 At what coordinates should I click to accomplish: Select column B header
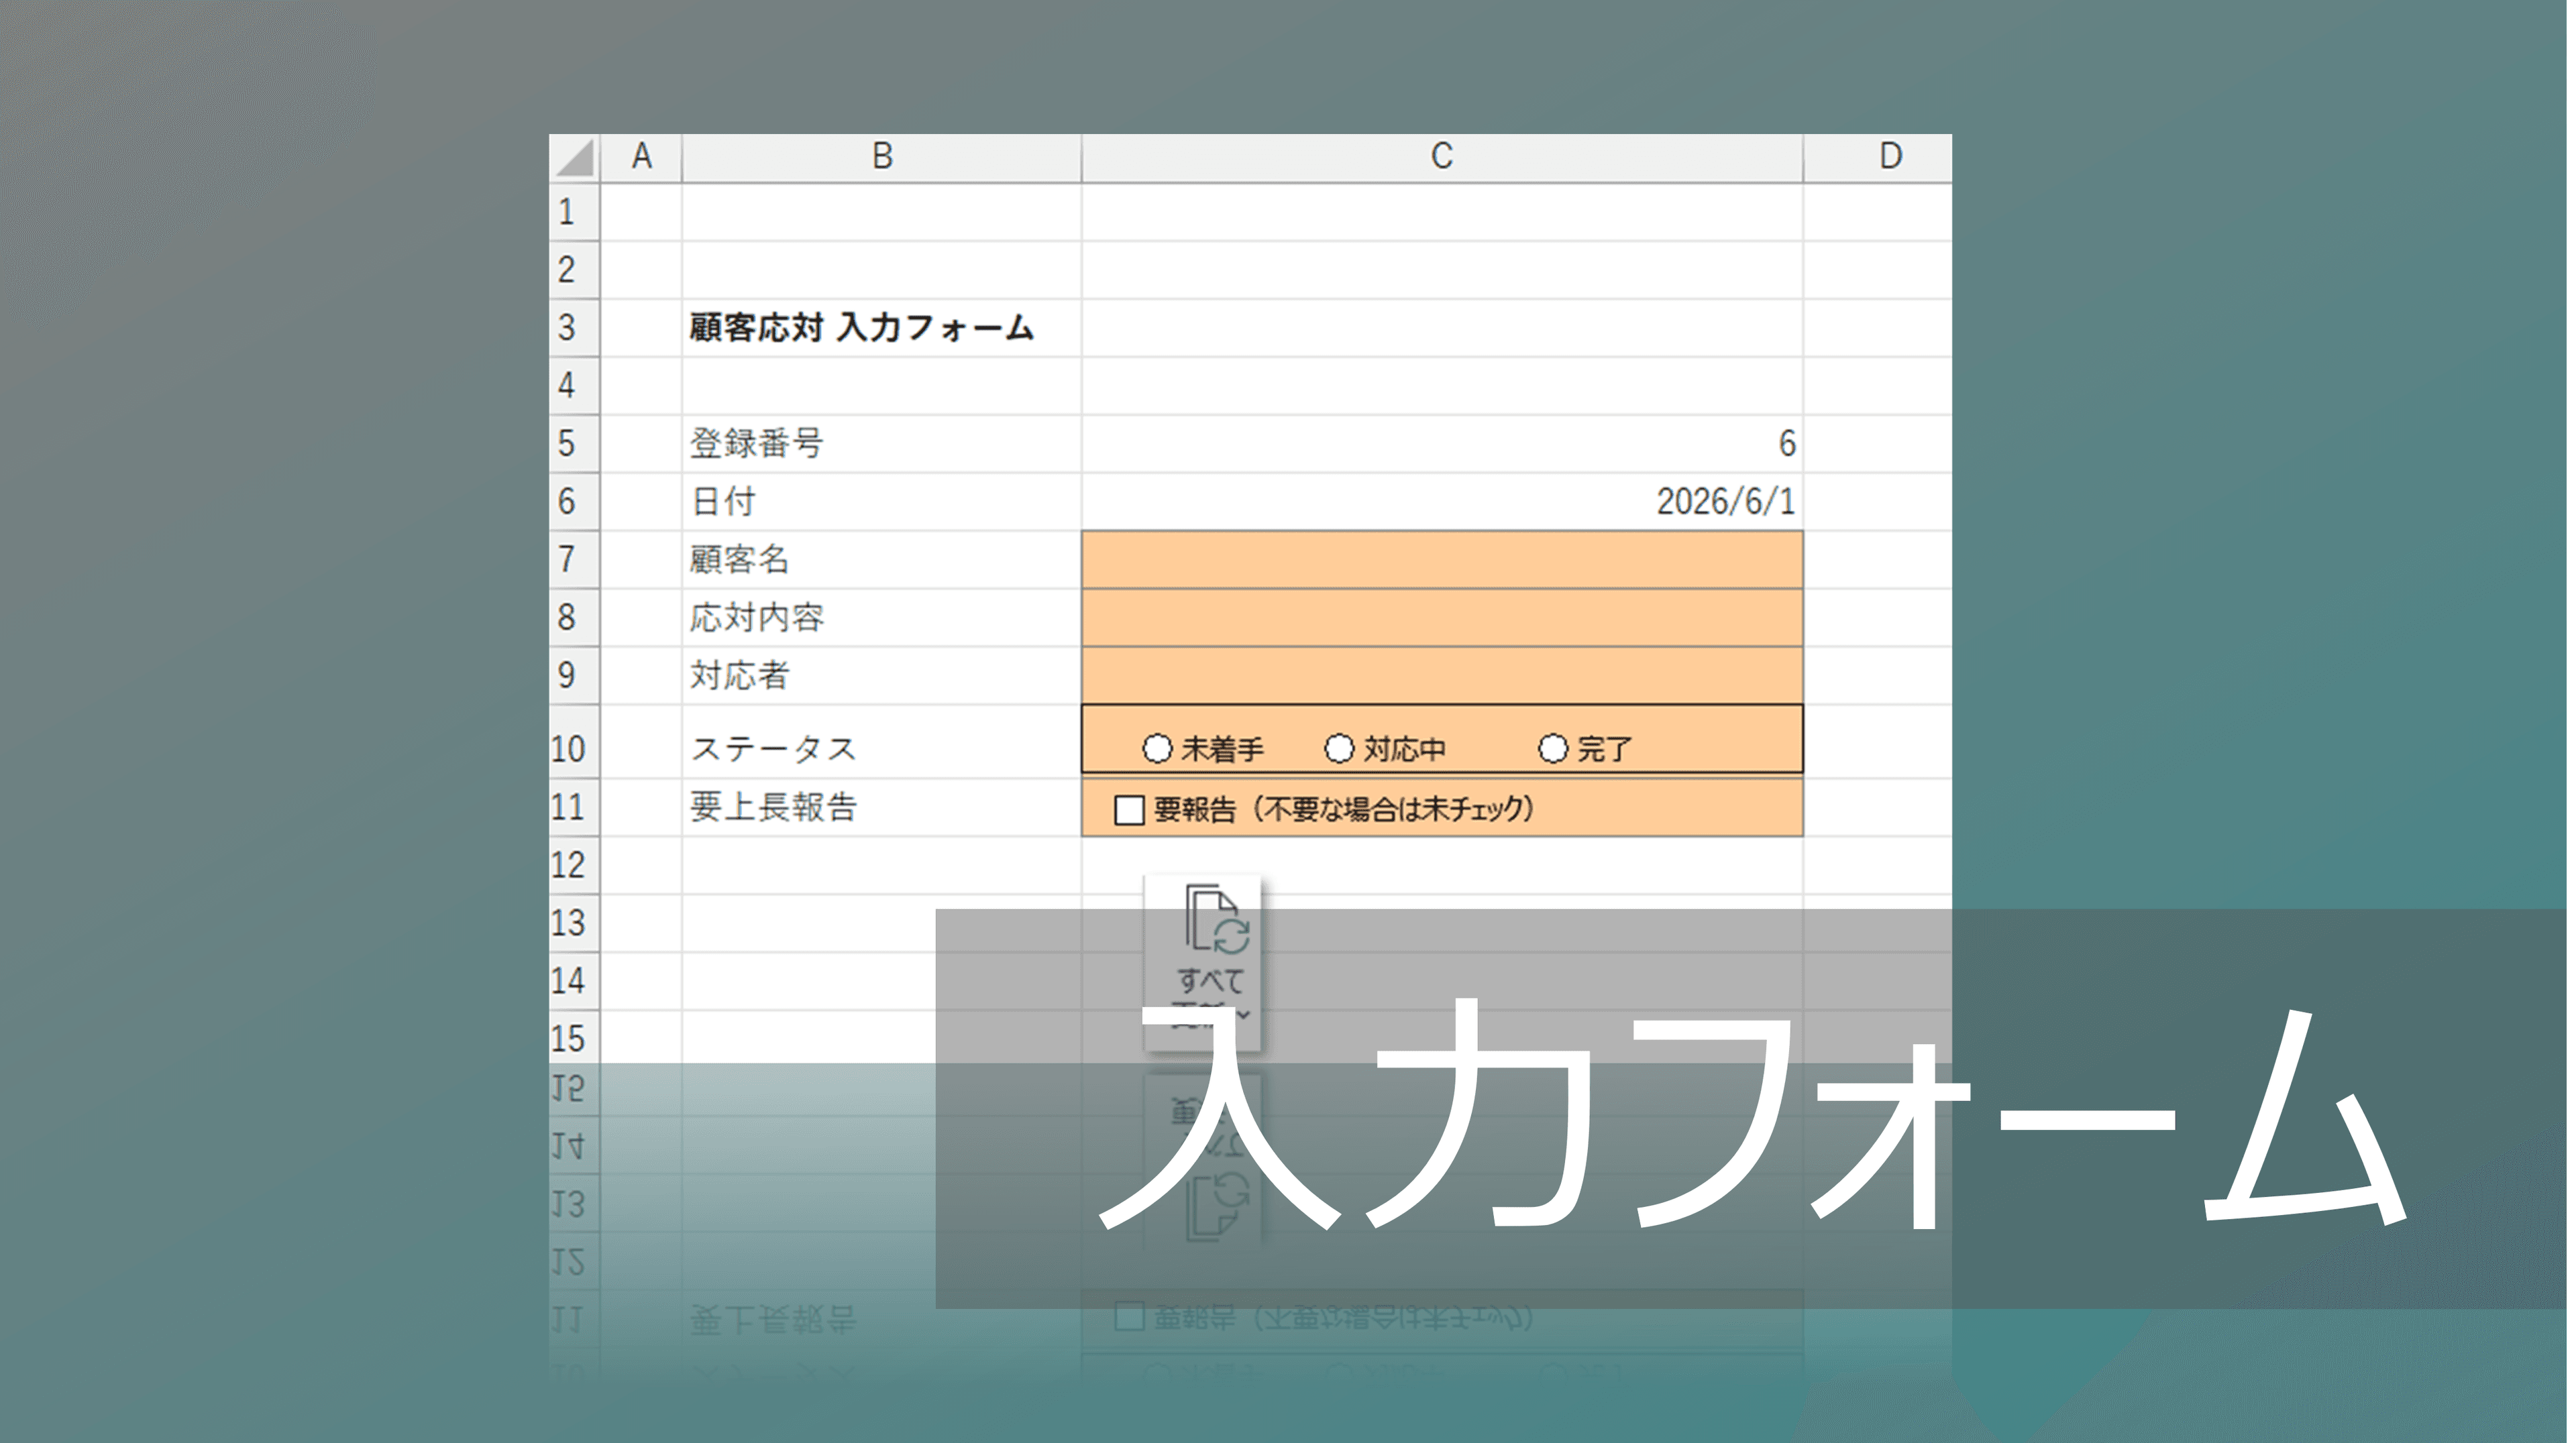881,157
